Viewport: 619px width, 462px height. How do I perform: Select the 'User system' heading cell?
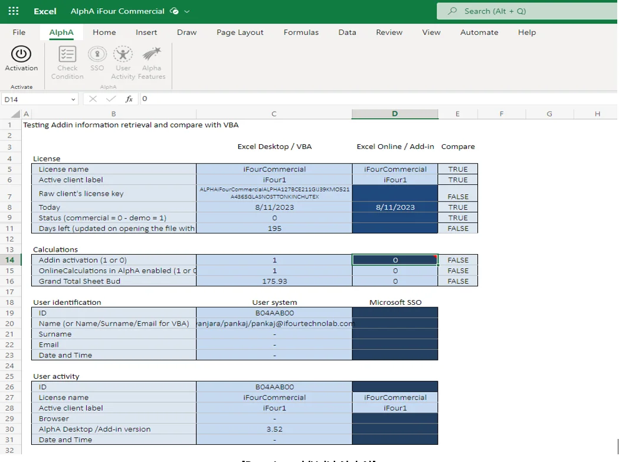point(274,302)
